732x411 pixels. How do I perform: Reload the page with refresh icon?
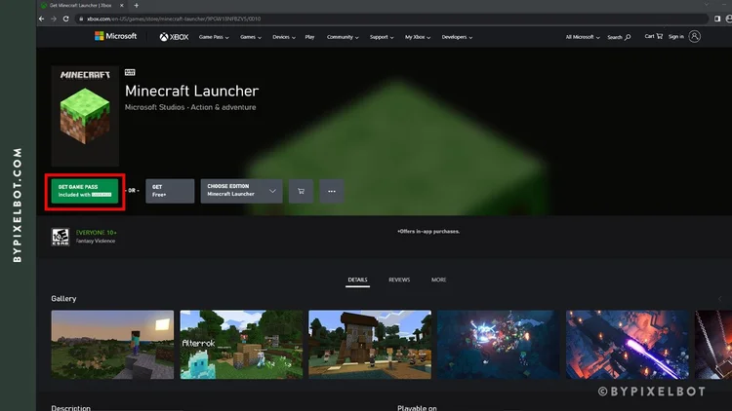(x=65, y=19)
